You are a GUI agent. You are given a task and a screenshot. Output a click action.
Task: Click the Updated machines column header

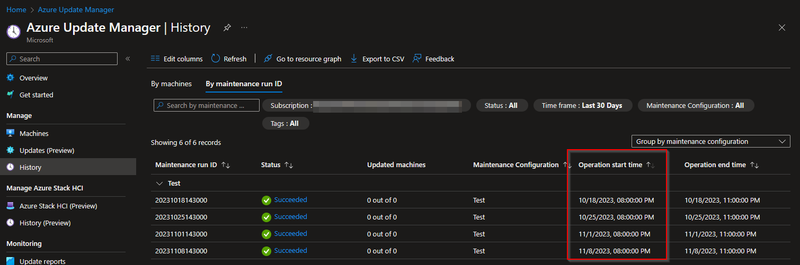pyautogui.click(x=396, y=165)
